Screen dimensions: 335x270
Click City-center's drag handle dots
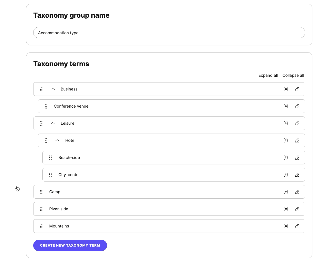(50, 175)
